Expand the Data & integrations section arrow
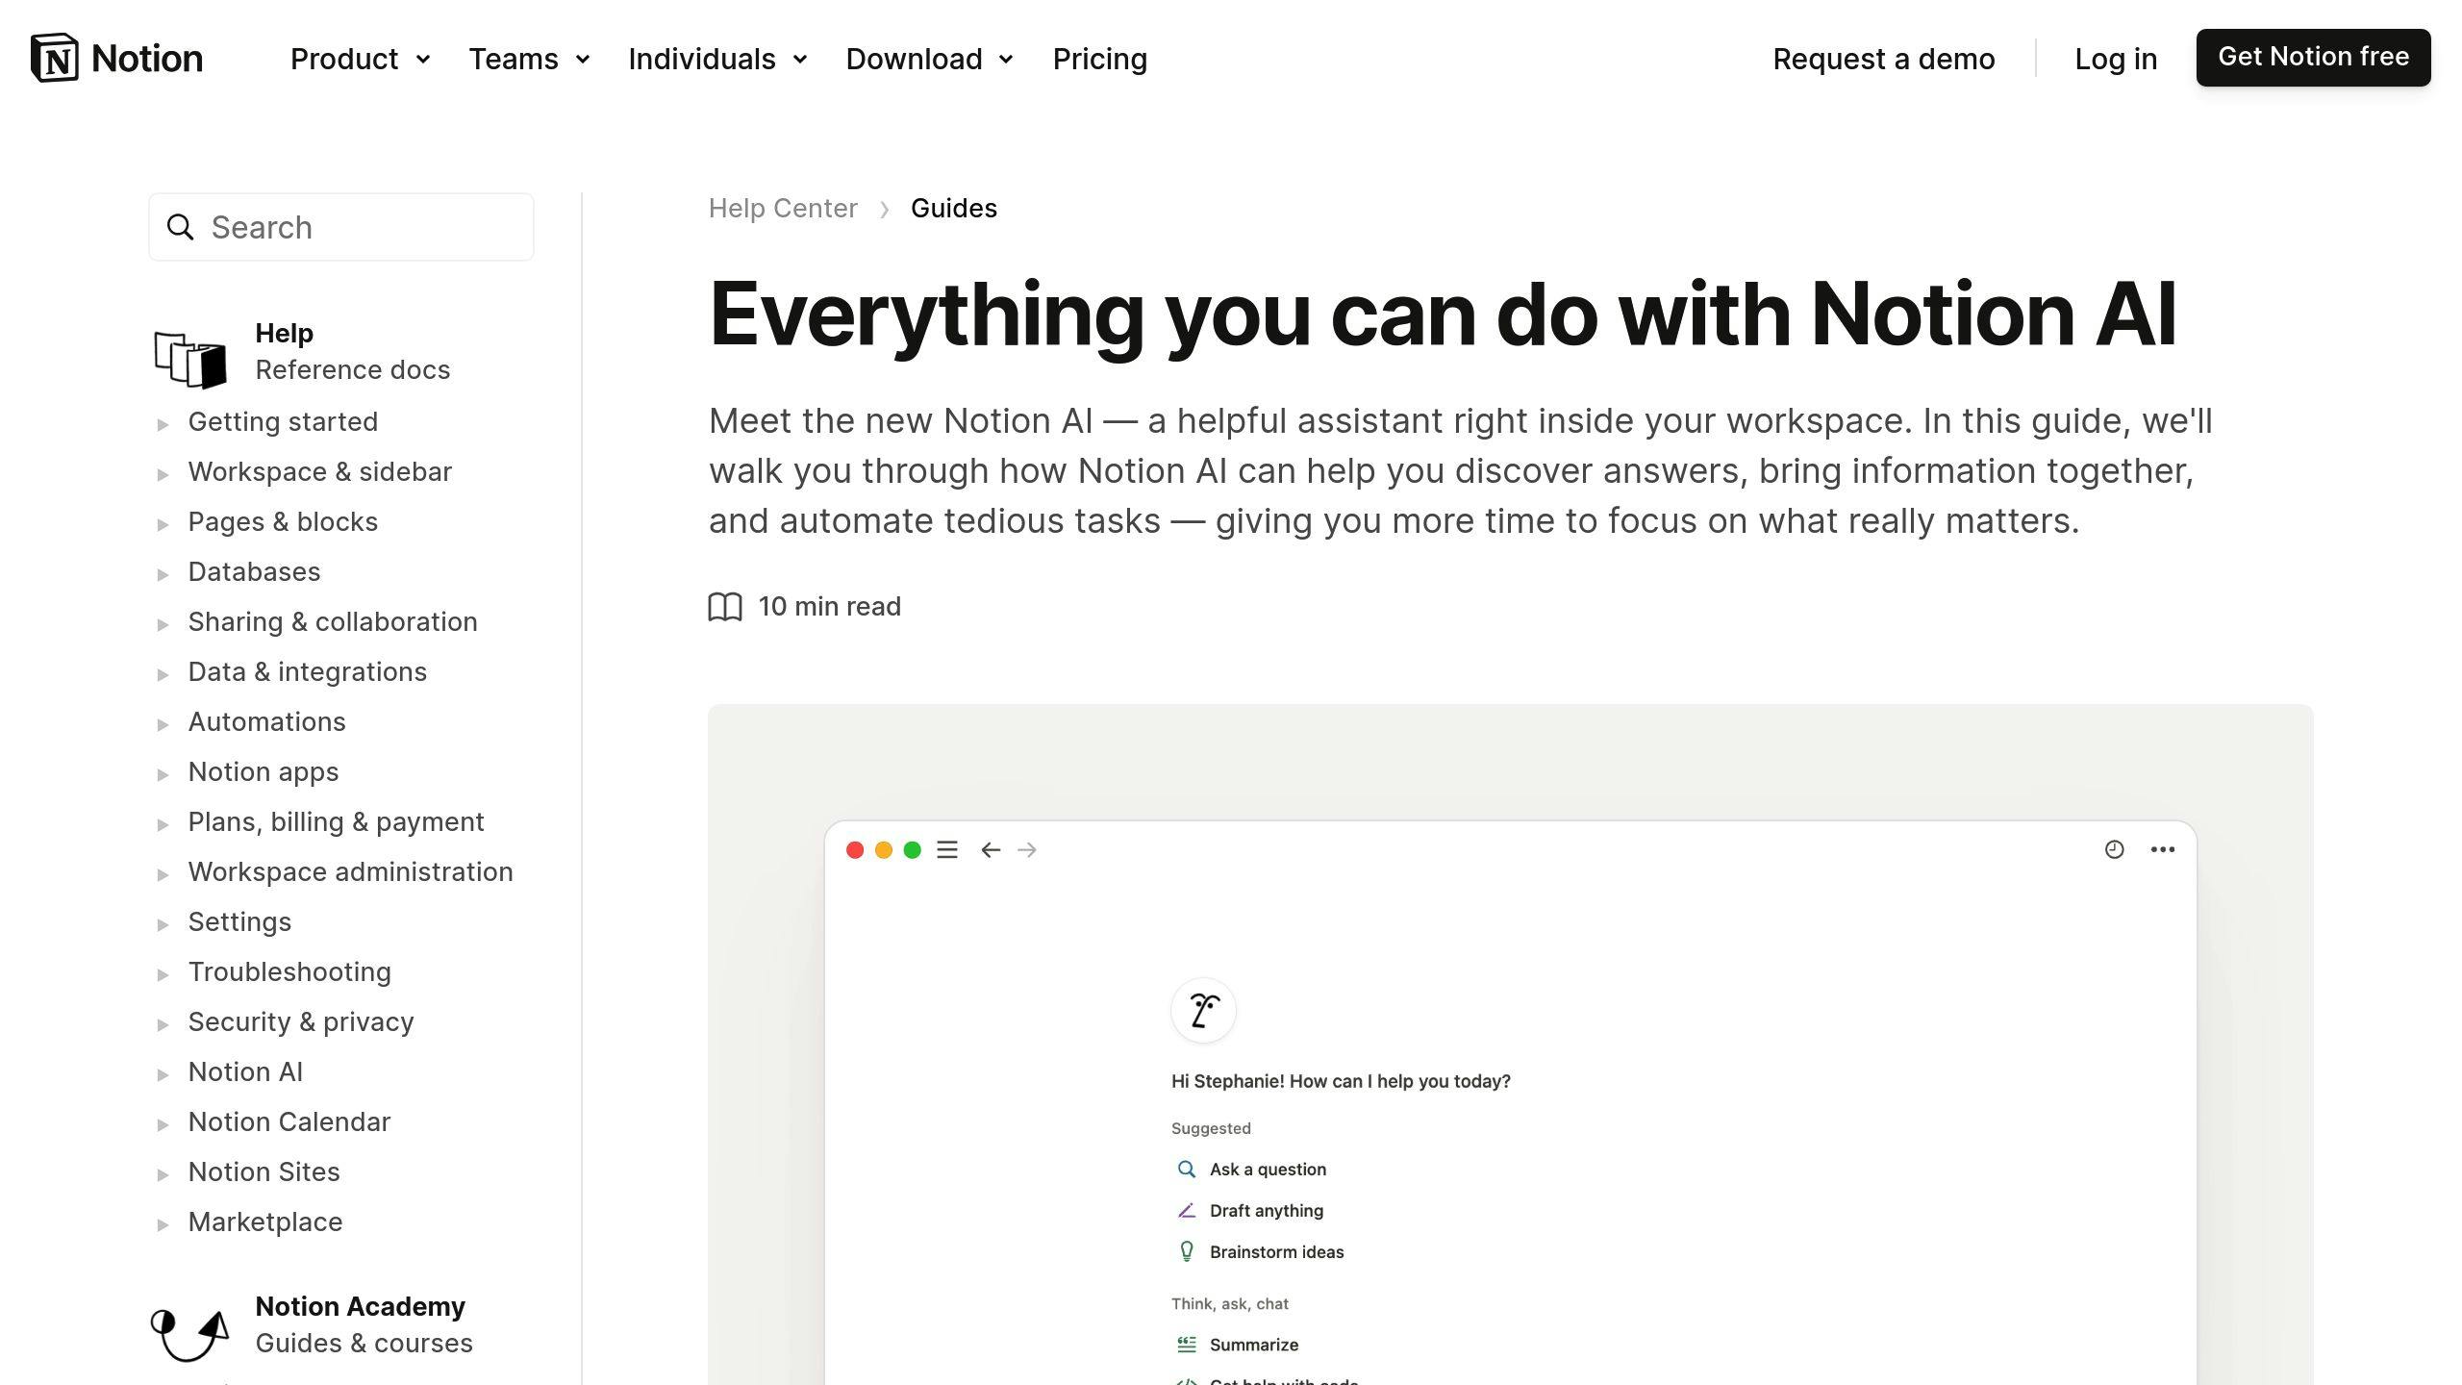Screen dimensions: 2462x1385 point(163,674)
